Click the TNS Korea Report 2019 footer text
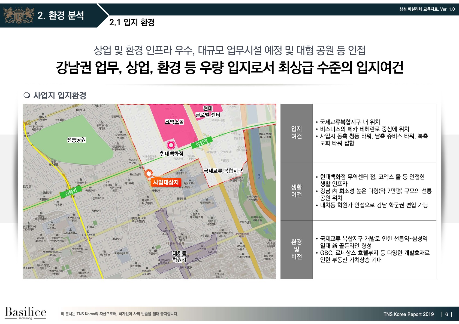 coord(409,314)
